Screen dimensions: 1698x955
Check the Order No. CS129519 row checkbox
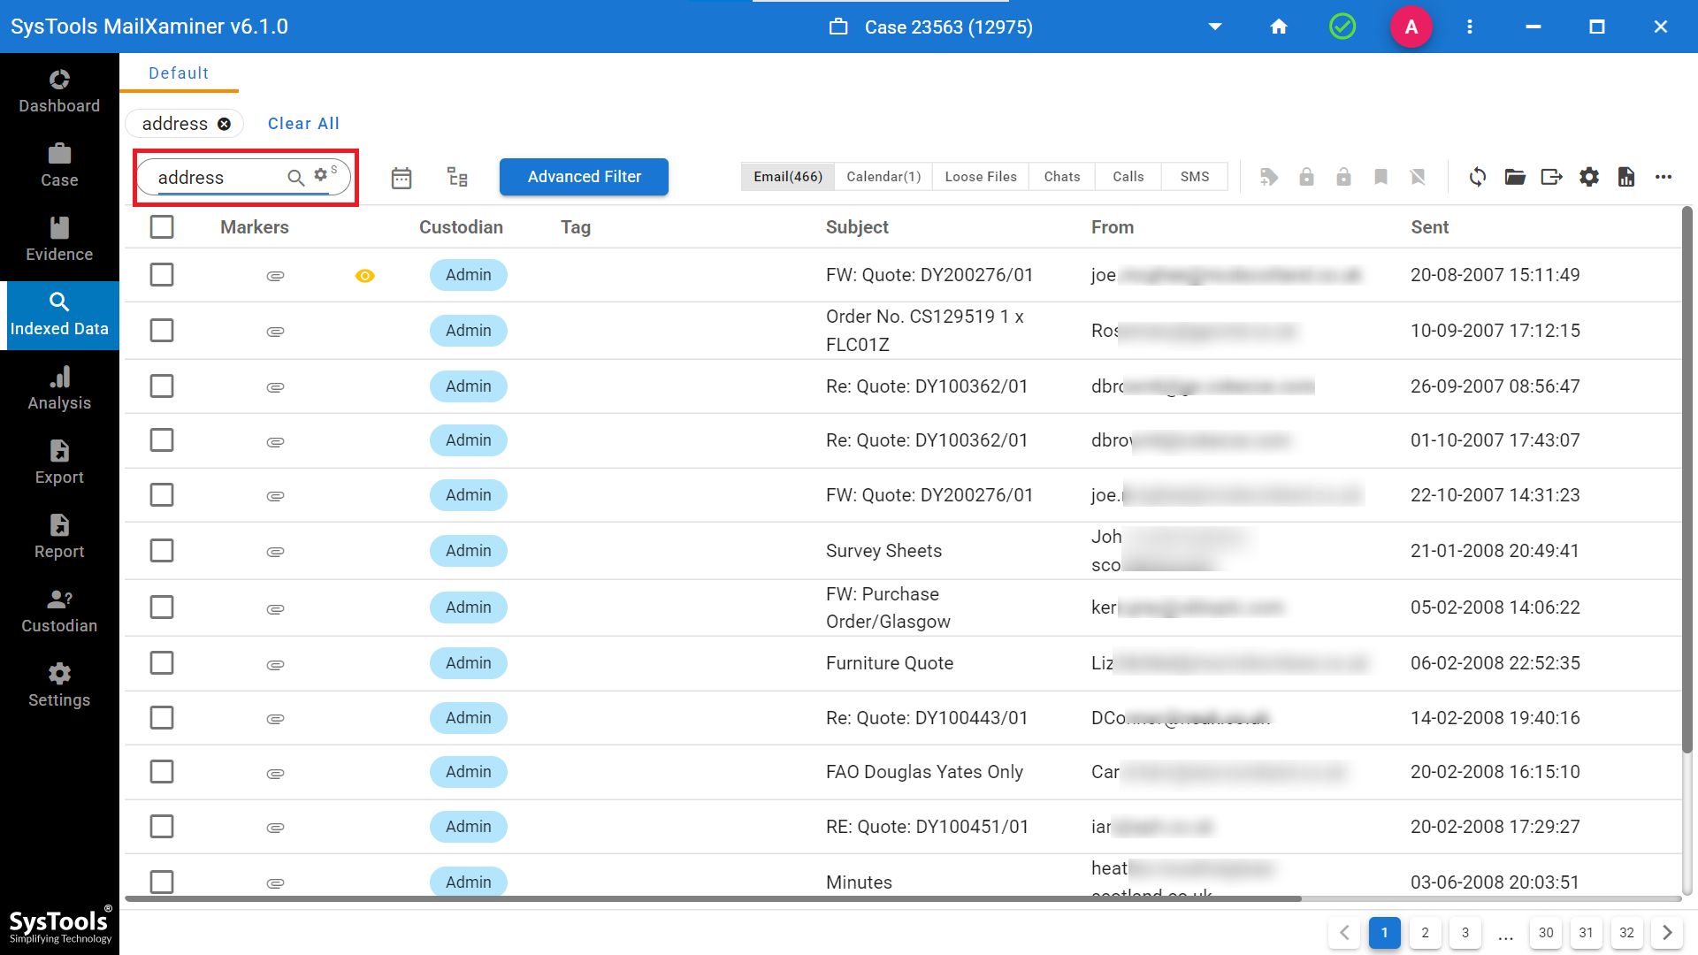(162, 331)
